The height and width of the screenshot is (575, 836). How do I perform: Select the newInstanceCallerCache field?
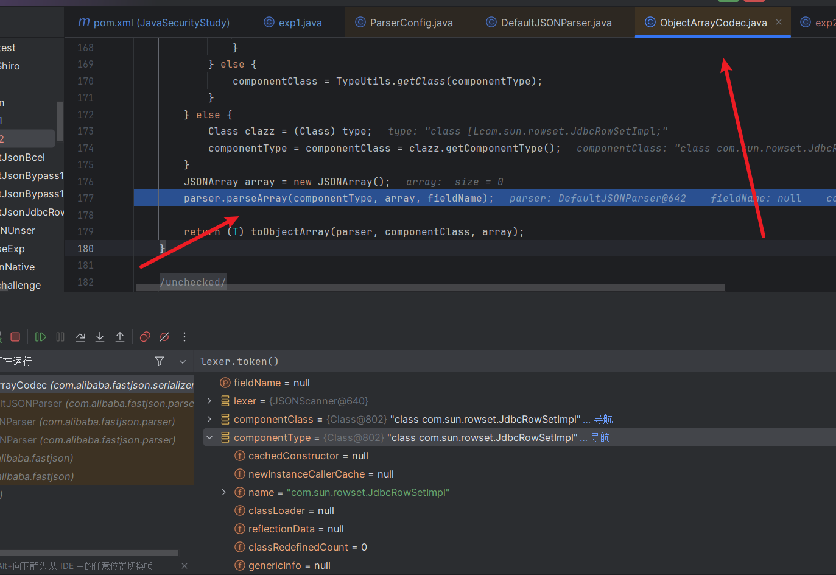[321, 474]
